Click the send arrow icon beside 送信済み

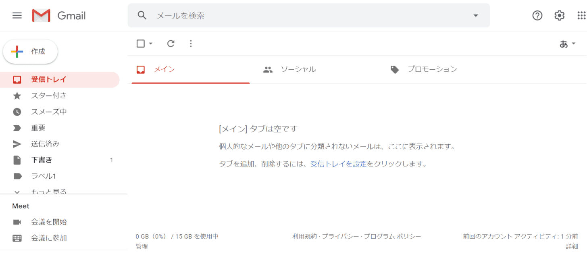click(17, 144)
